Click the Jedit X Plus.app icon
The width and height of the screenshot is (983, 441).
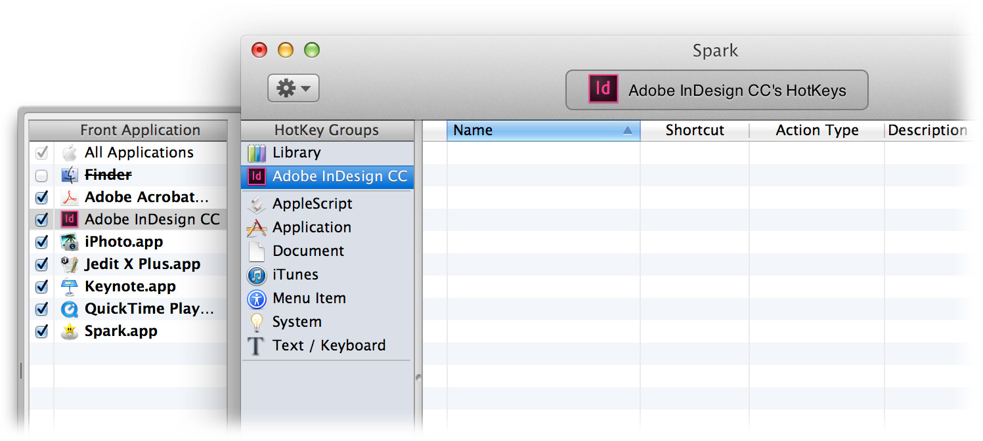69,264
